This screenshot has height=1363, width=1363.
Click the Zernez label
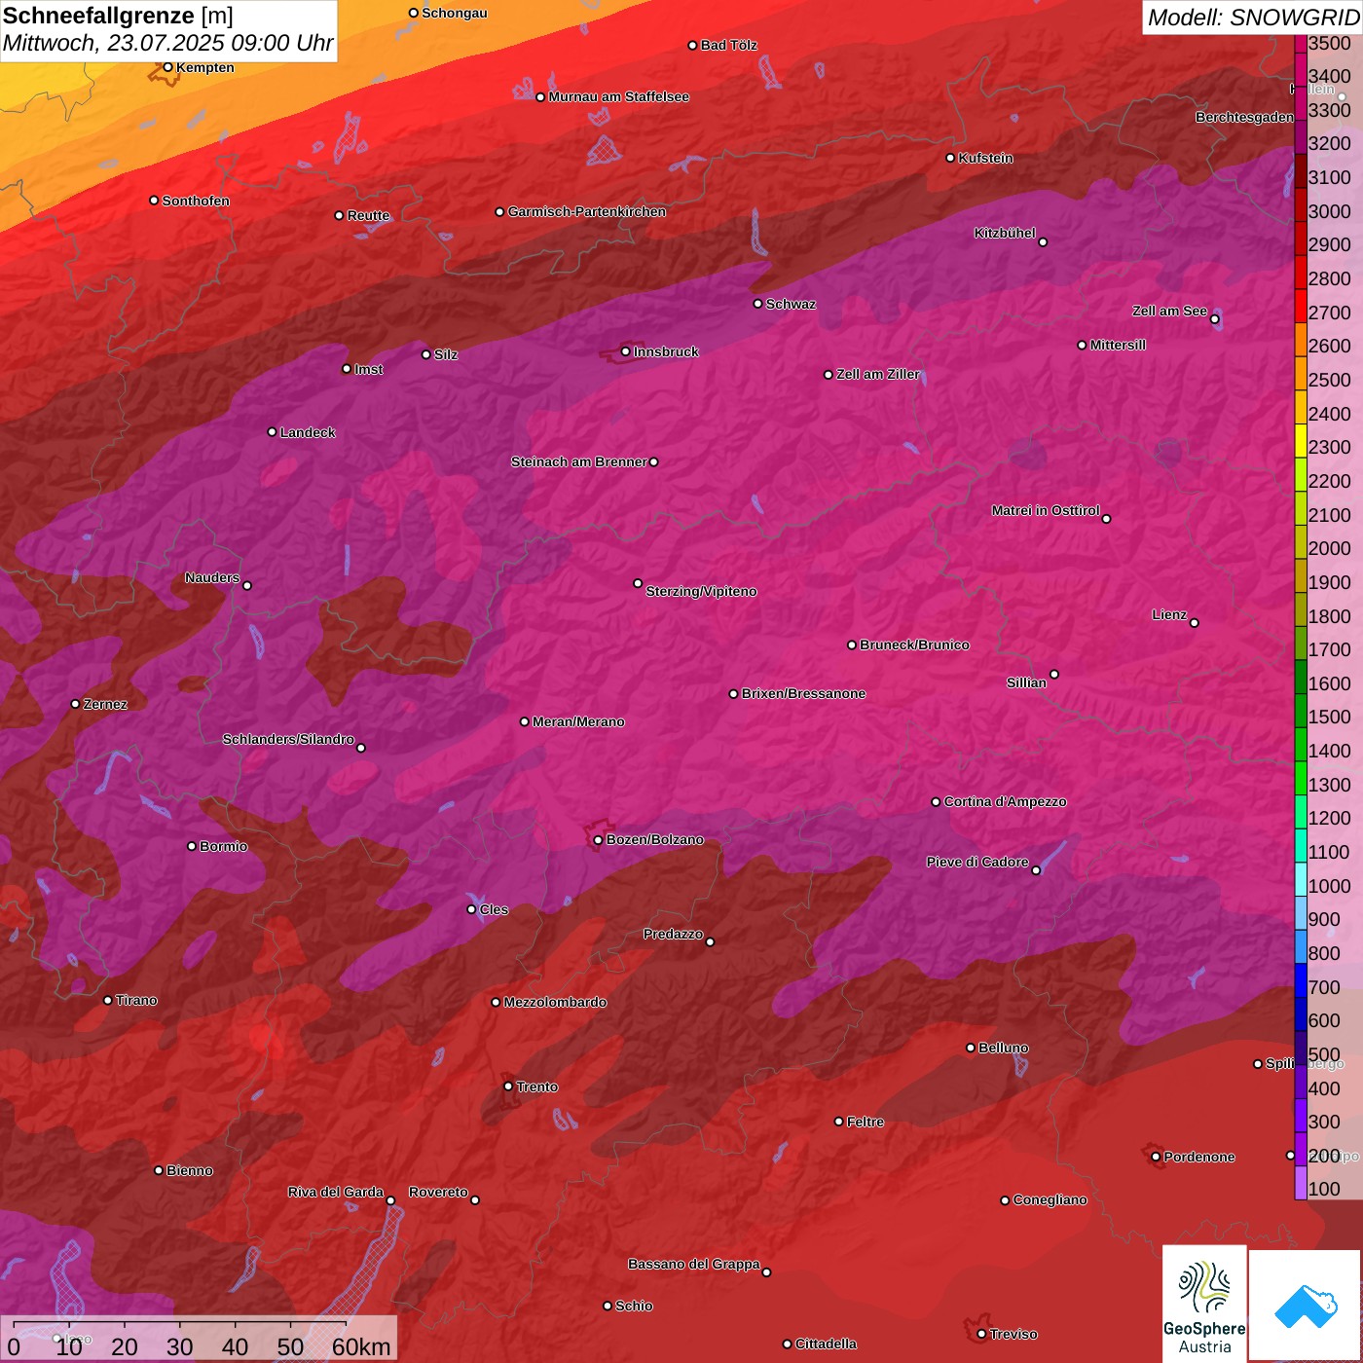click(x=105, y=704)
